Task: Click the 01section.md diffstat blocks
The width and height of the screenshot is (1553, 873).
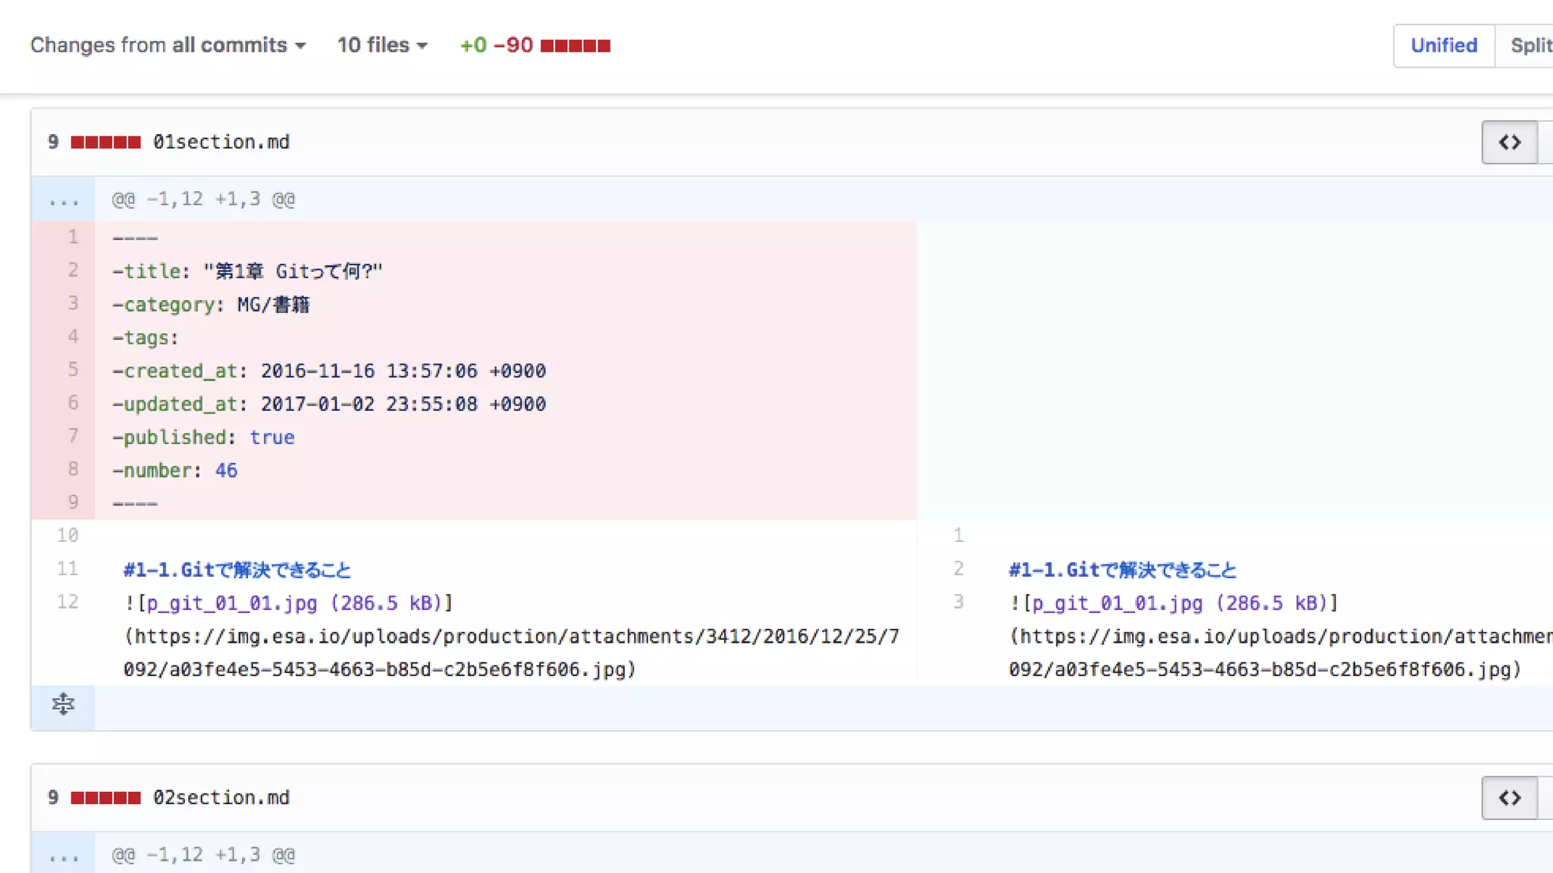Action: [105, 142]
